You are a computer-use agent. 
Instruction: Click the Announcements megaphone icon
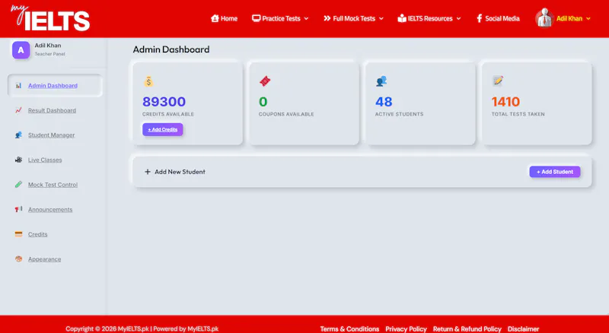click(x=18, y=209)
